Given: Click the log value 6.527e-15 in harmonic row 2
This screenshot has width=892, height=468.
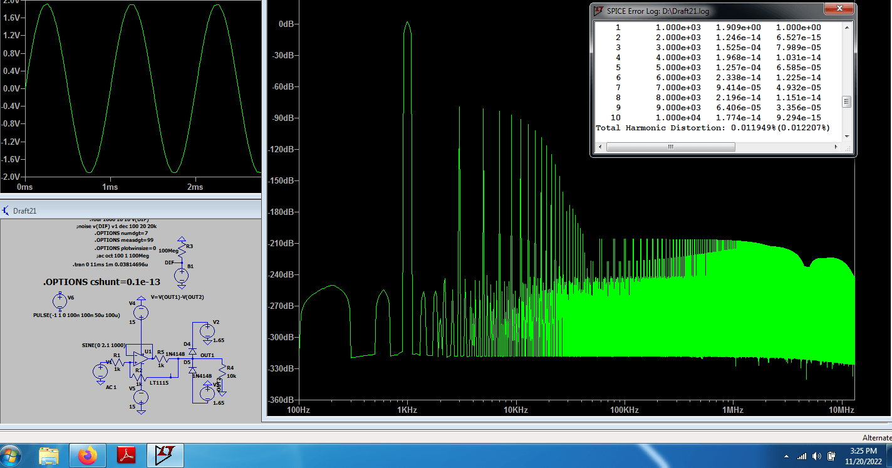Looking at the screenshot, I should point(798,38).
